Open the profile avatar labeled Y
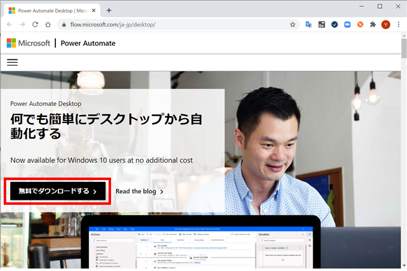Viewport: 407px width, 271px height. pos(385,25)
